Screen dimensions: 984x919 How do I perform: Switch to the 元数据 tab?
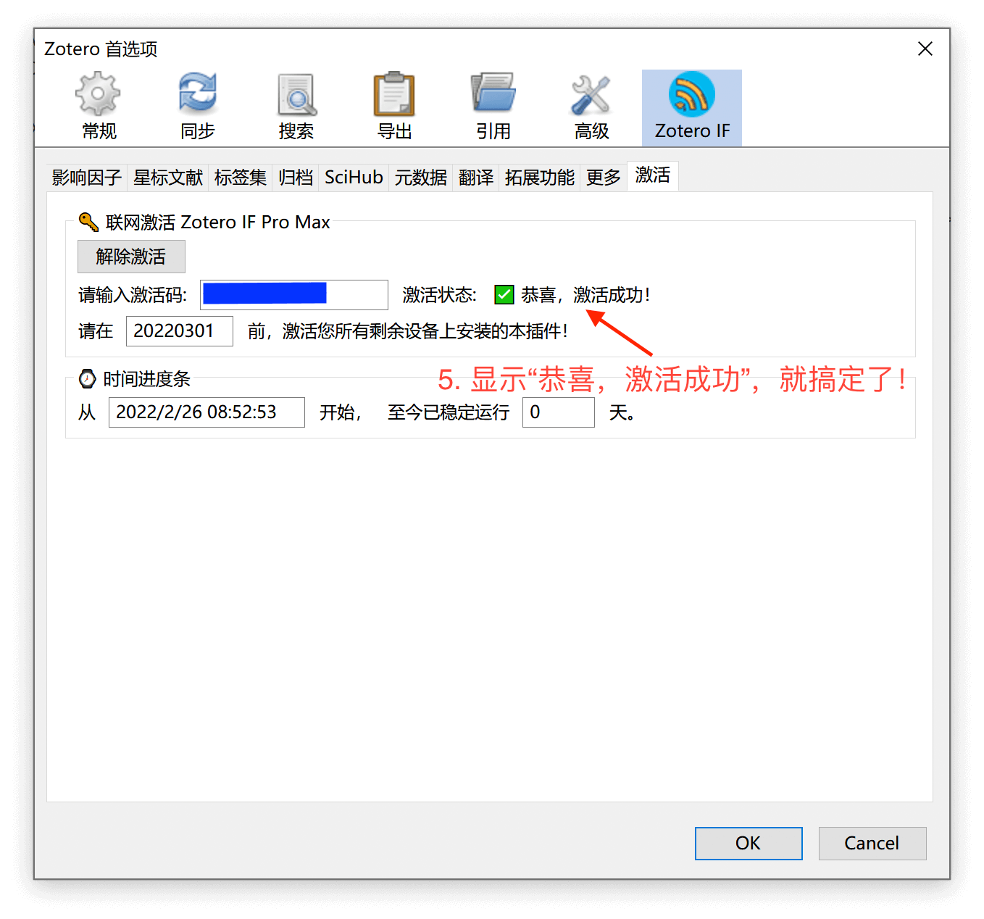click(421, 178)
